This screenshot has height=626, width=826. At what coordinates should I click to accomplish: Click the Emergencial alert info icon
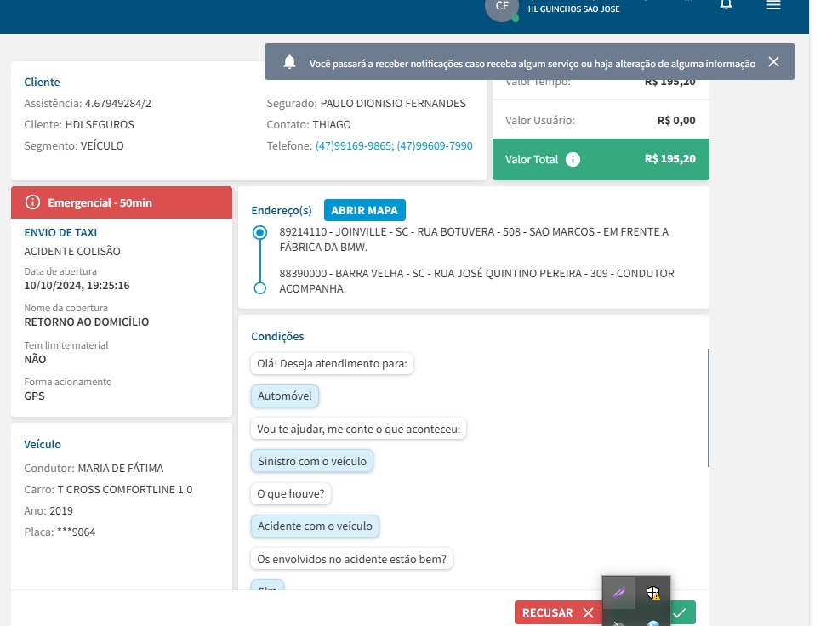coord(33,202)
